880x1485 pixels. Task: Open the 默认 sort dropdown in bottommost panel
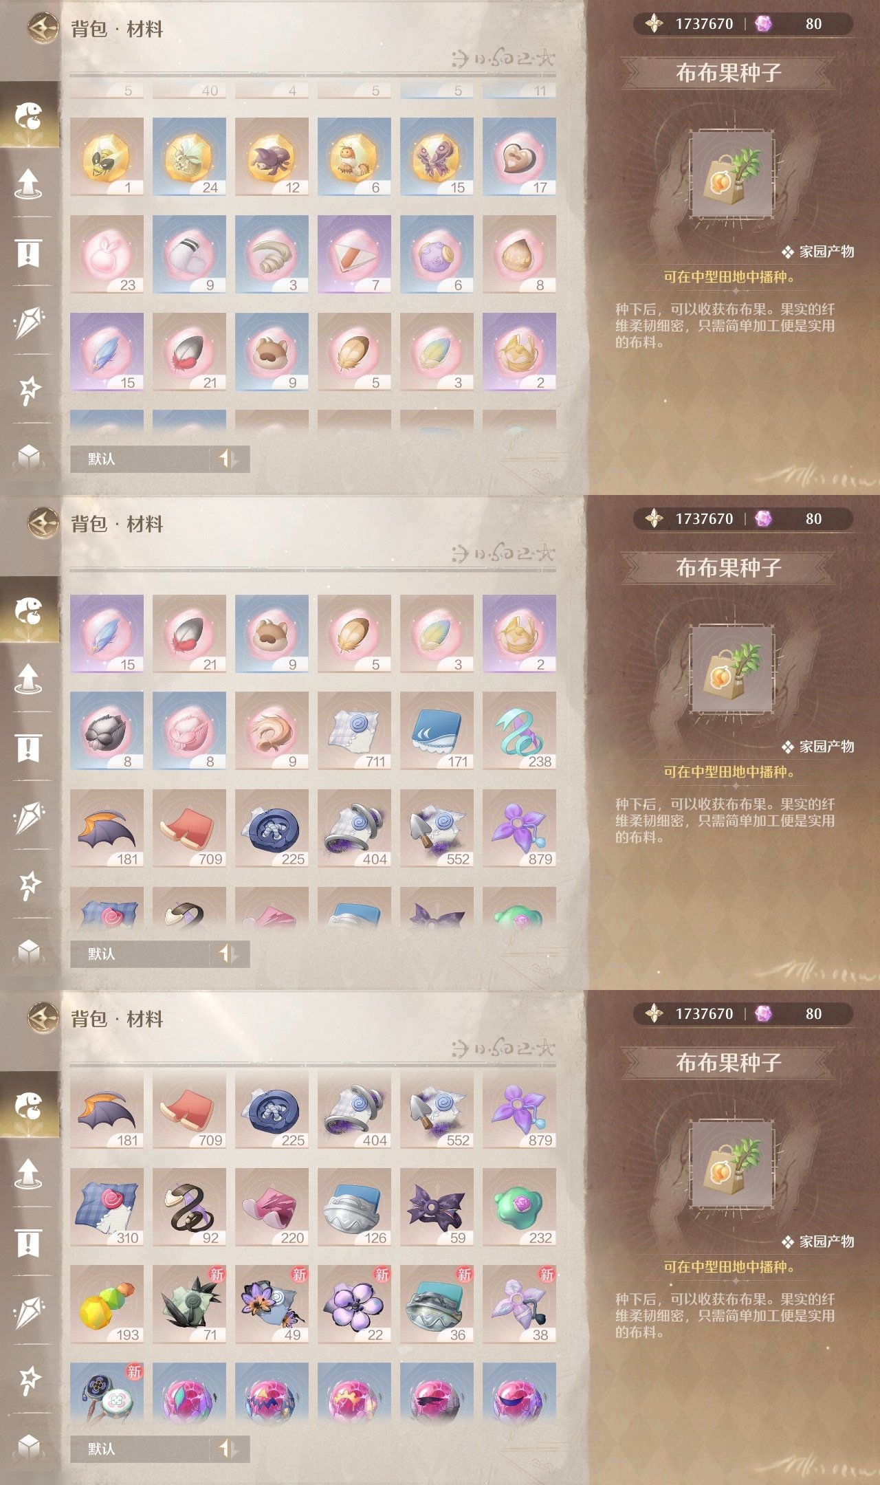coord(140,1449)
